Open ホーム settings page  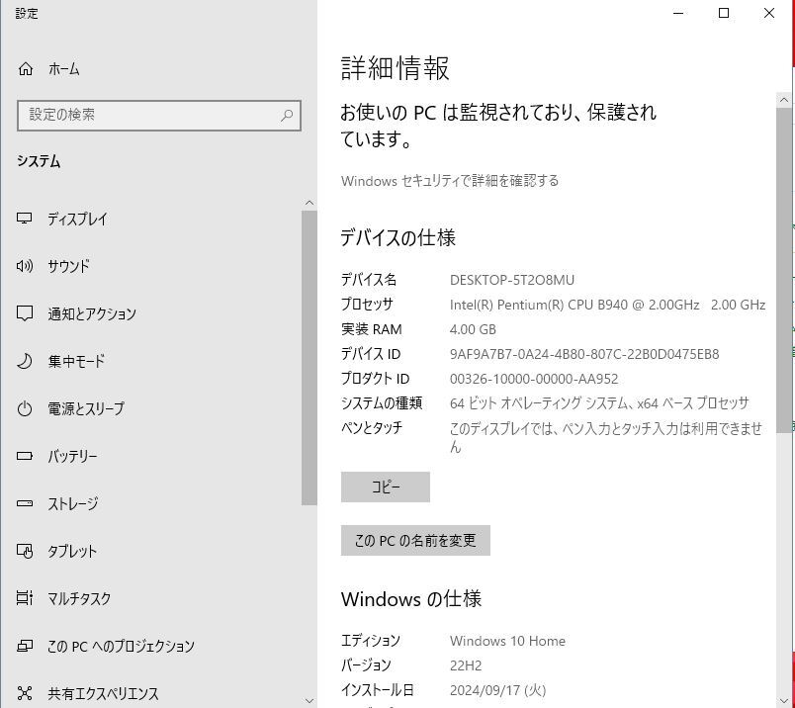click(64, 69)
